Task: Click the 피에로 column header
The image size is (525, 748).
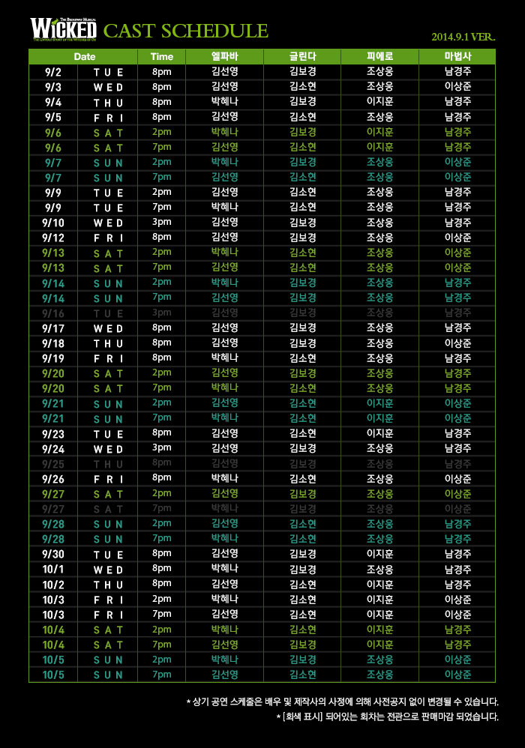Action: [x=379, y=56]
